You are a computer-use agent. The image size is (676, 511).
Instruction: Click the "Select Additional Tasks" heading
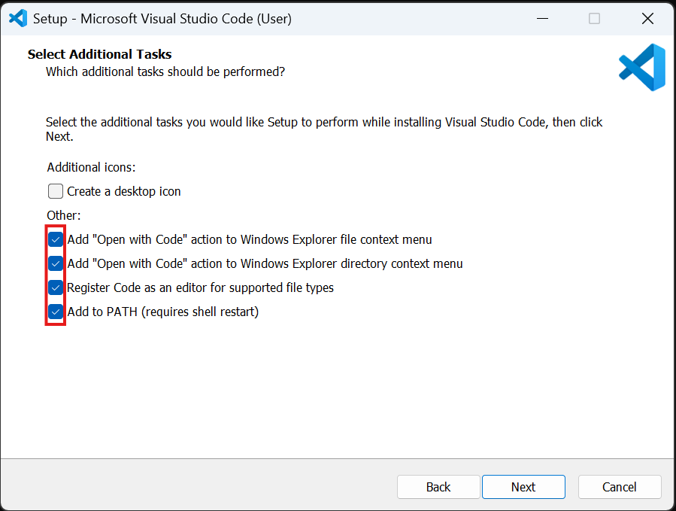[x=100, y=54]
